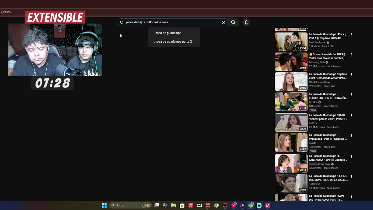Open options menu for 'Demasiado Amor' video
The image size is (373, 210).
351,75
